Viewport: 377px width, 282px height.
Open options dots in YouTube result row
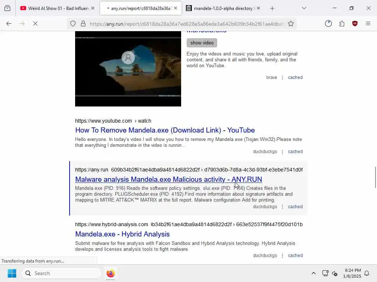tap(282, 152)
